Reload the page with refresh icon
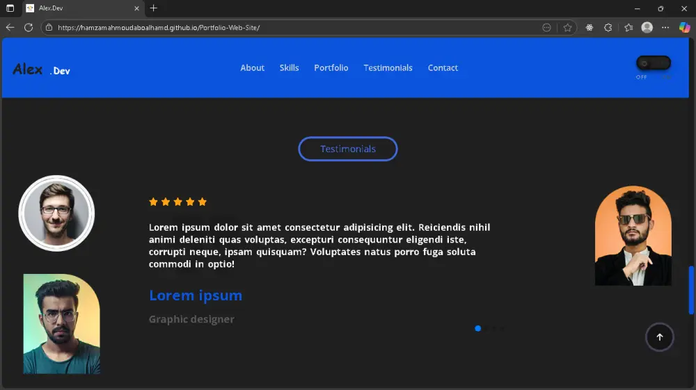 tap(29, 28)
